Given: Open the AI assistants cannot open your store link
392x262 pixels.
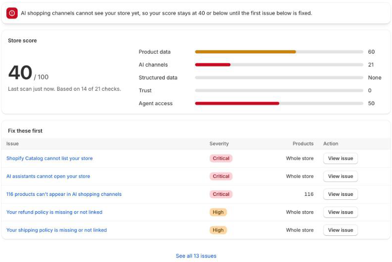Looking at the screenshot, I should coord(48,177).
